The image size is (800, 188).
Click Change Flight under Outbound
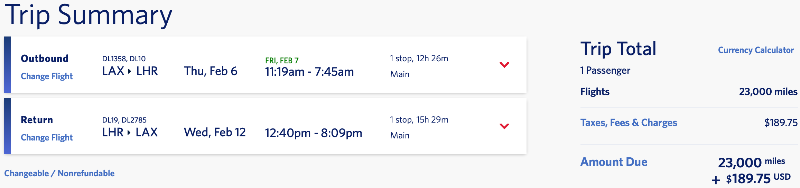click(x=47, y=76)
